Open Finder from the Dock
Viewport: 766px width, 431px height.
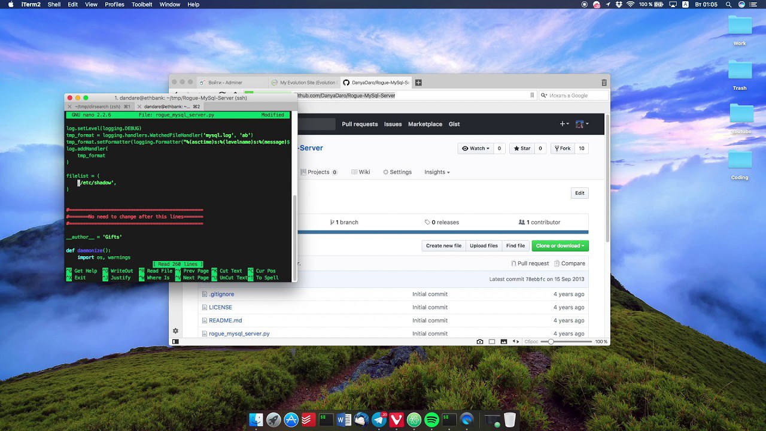click(x=256, y=420)
